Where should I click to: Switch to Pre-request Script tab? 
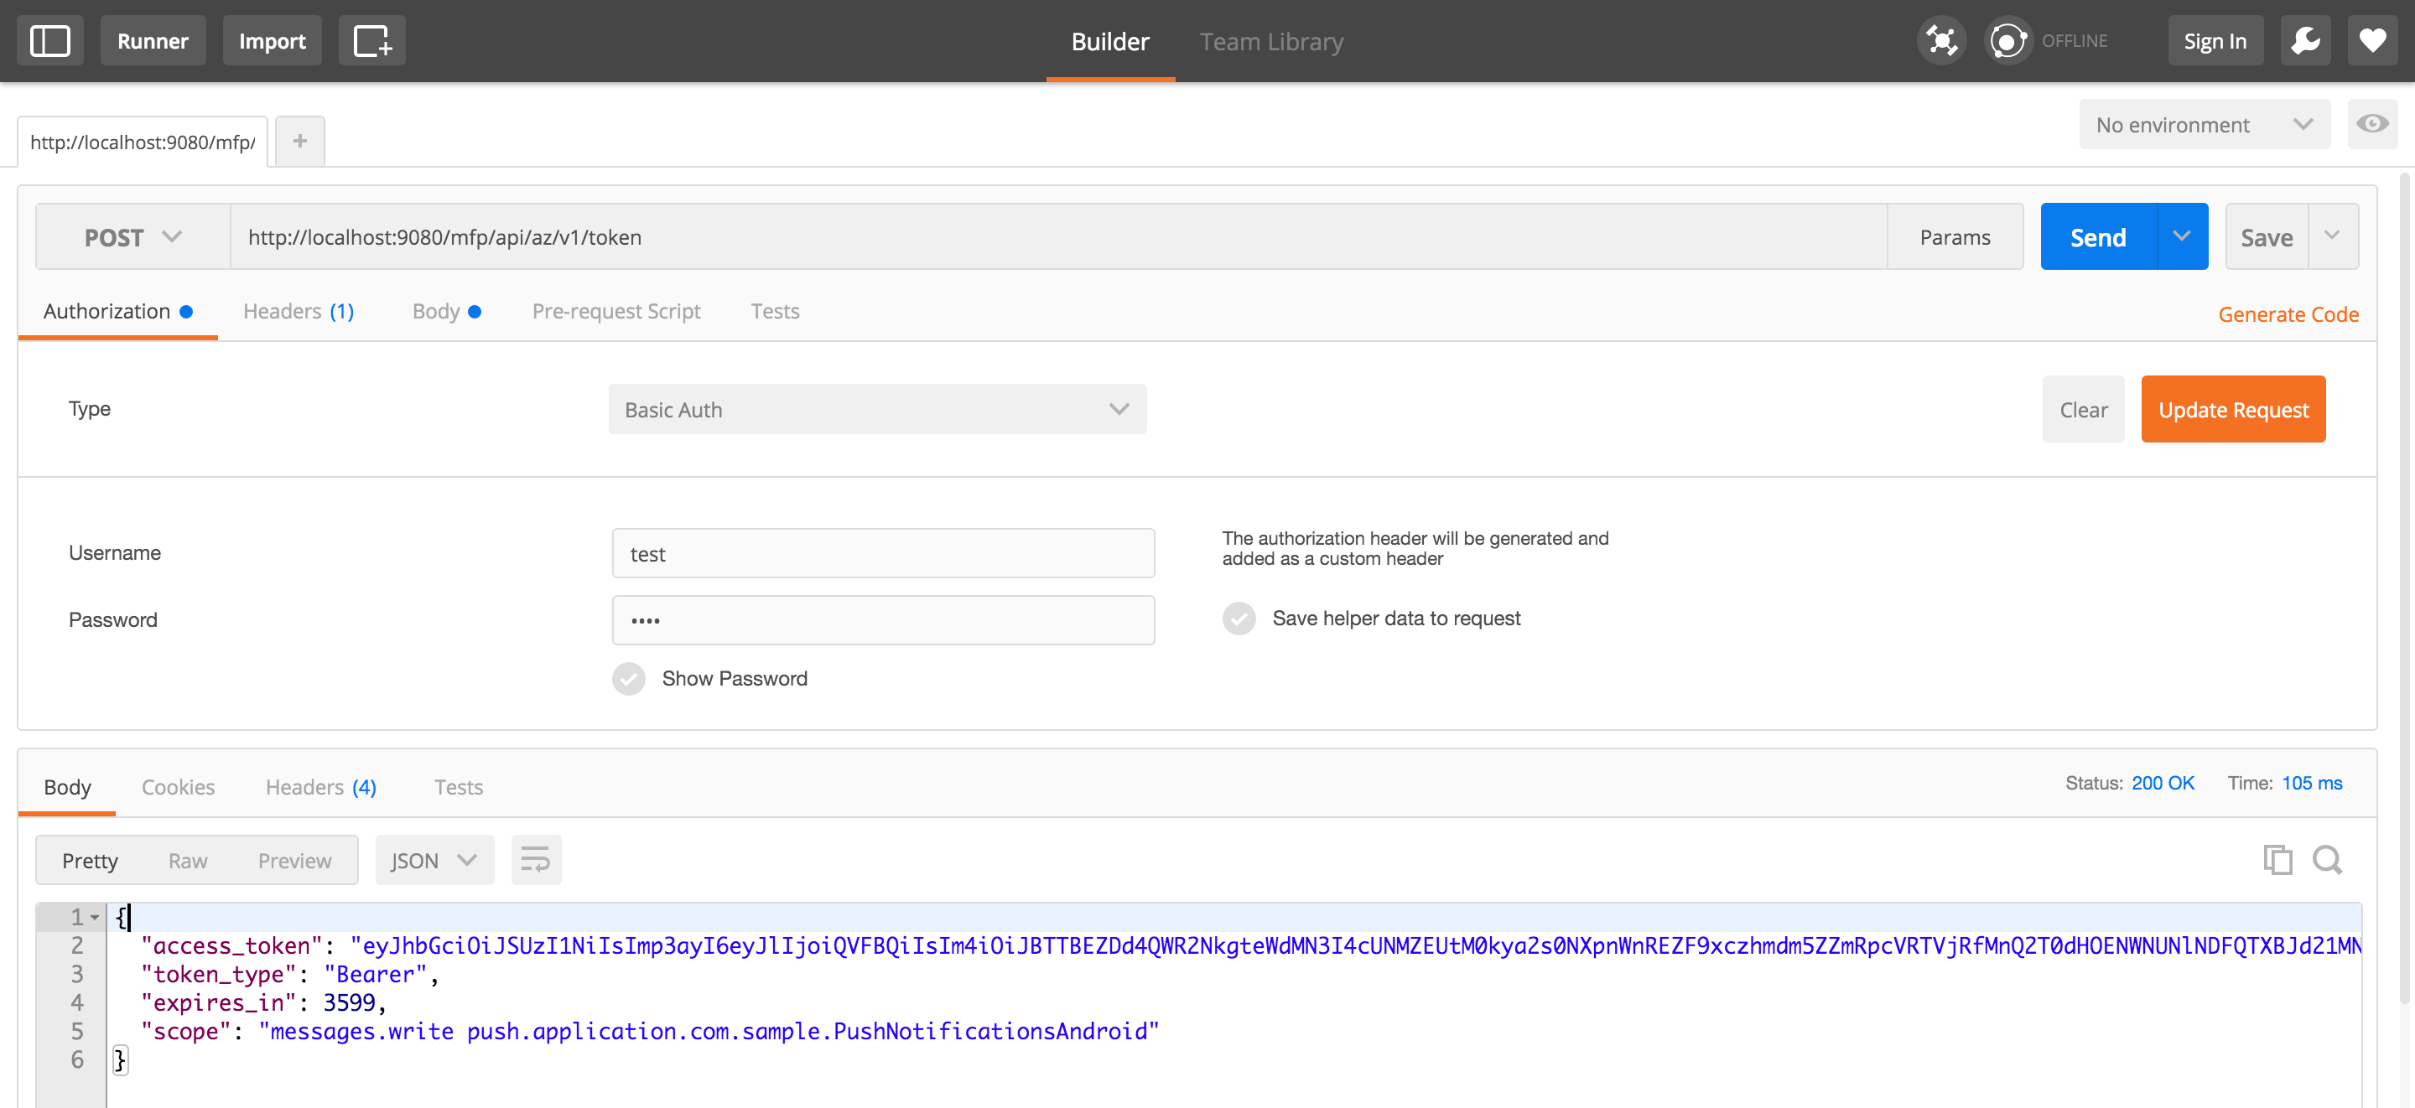616,311
